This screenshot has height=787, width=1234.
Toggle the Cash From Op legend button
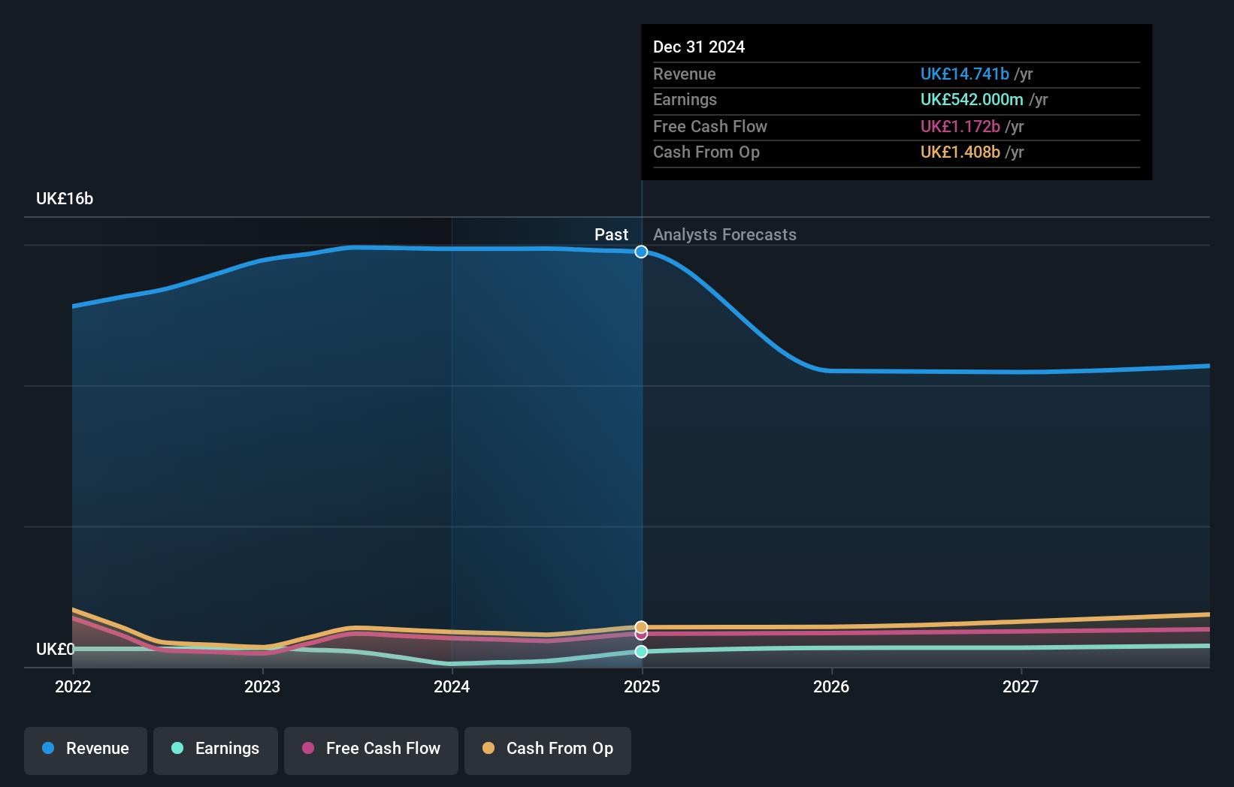[x=548, y=750]
